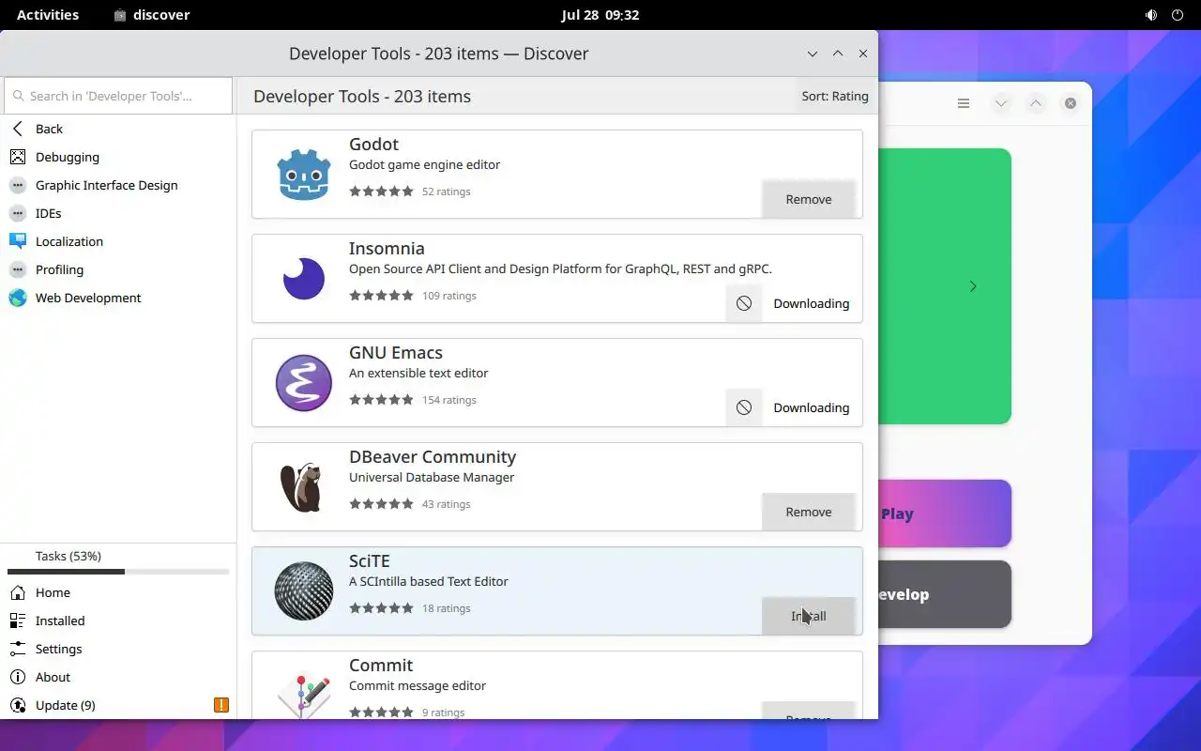Viewport: 1201px width, 751px height.
Task: Cancel the GNU Emacs download
Action: click(744, 407)
